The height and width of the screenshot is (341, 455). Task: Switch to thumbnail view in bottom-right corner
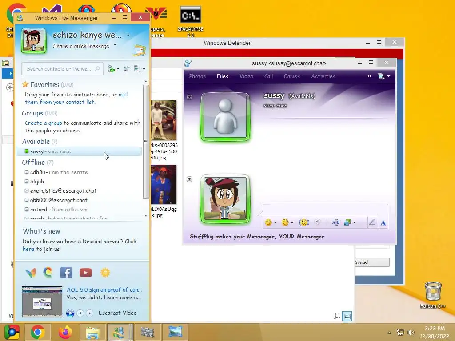coord(347,316)
